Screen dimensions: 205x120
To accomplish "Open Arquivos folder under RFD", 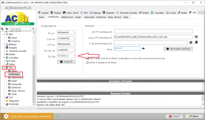I will [x=14, y=41].
